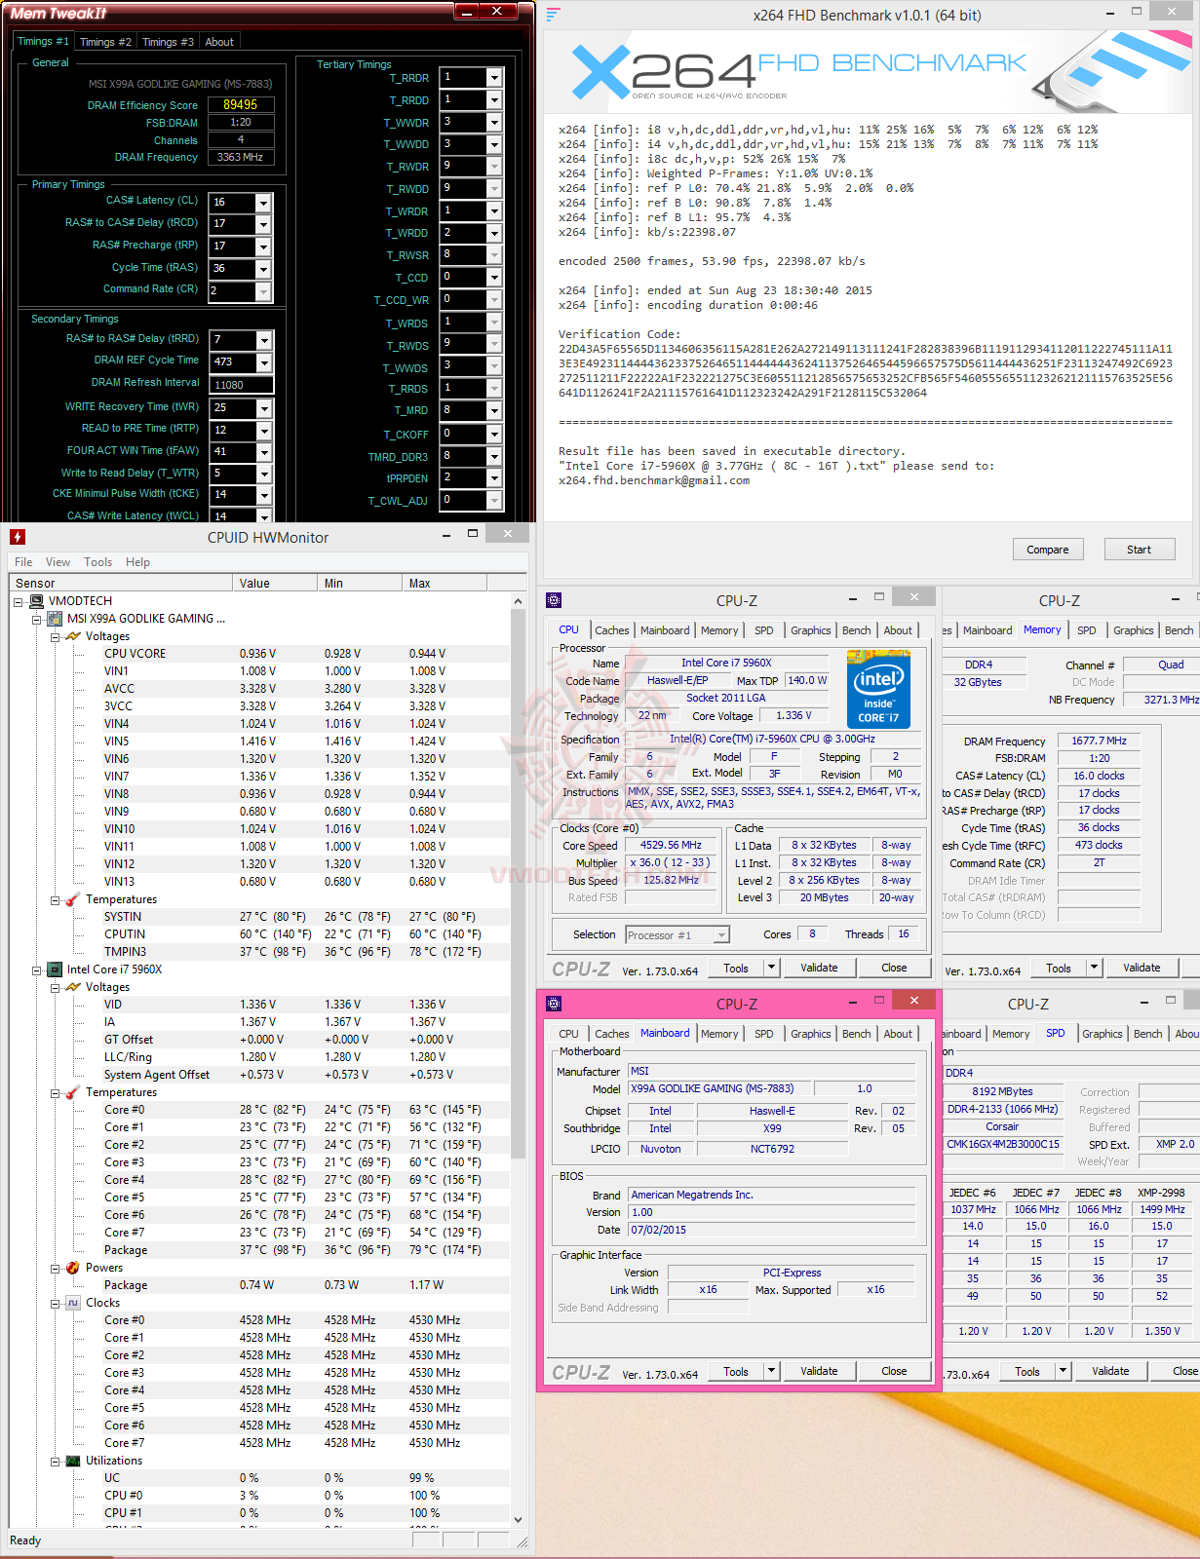This screenshot has height=1559, width=1200.
Task: Open the T_RRDR dropdown in Tertiary Timings
Action: click(494, 78)
